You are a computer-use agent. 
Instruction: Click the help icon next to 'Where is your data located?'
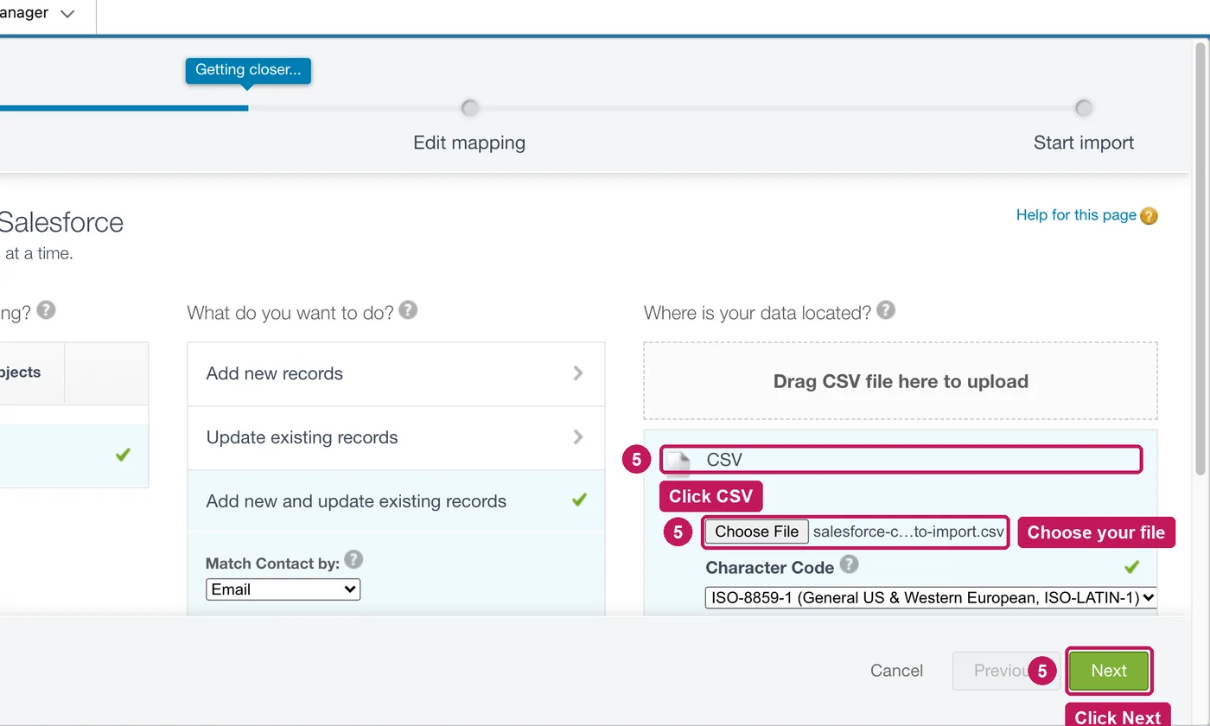pos(886,309)
